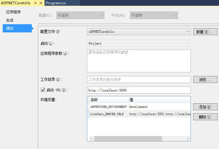Click the environment table's scroll left arrow
Screen dimensions: 219x149
pos(91,138)
